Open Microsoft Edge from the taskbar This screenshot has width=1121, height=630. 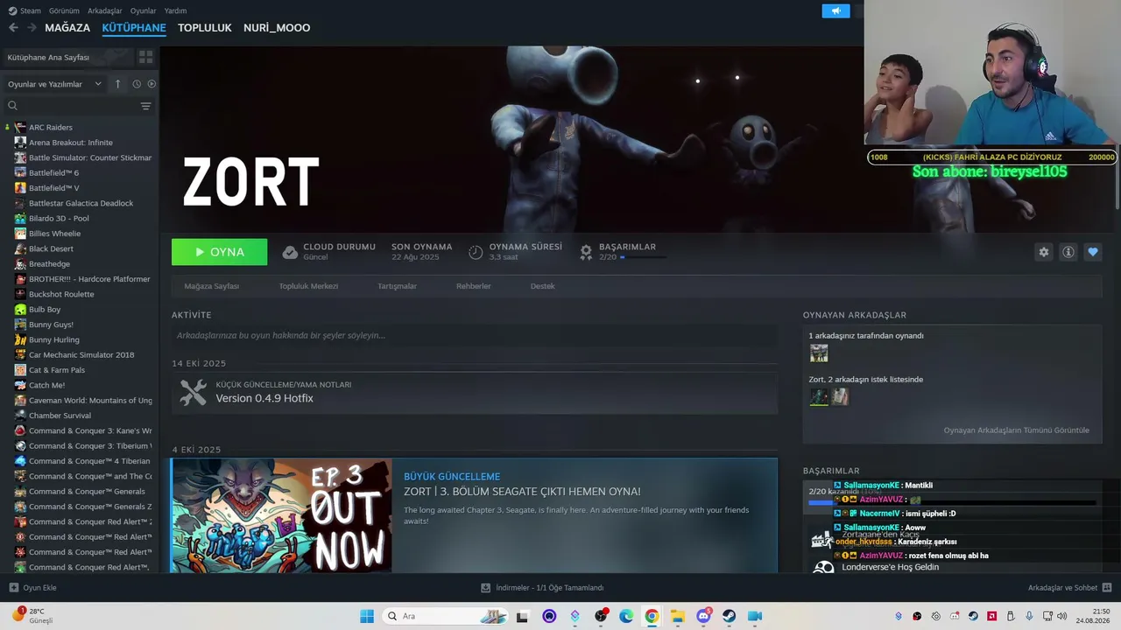[x=626, y=616]
